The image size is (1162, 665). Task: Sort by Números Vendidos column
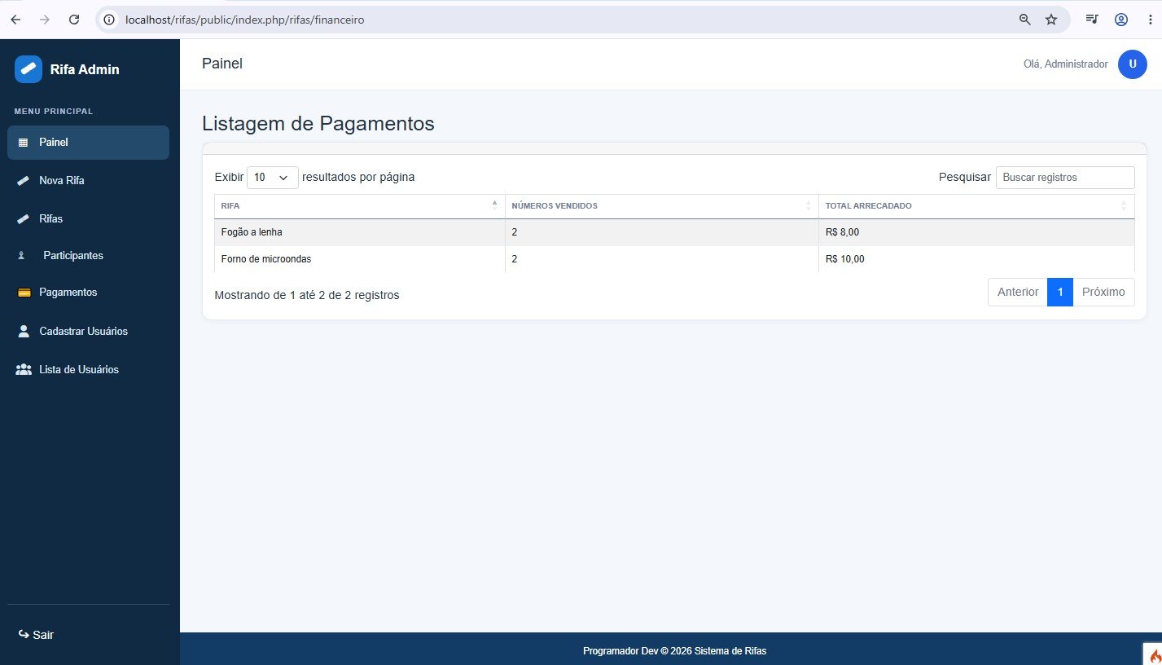[x=662, y=206]
